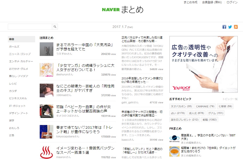Open the 中国の「大気汚染」 article title

tap(85, 47)
